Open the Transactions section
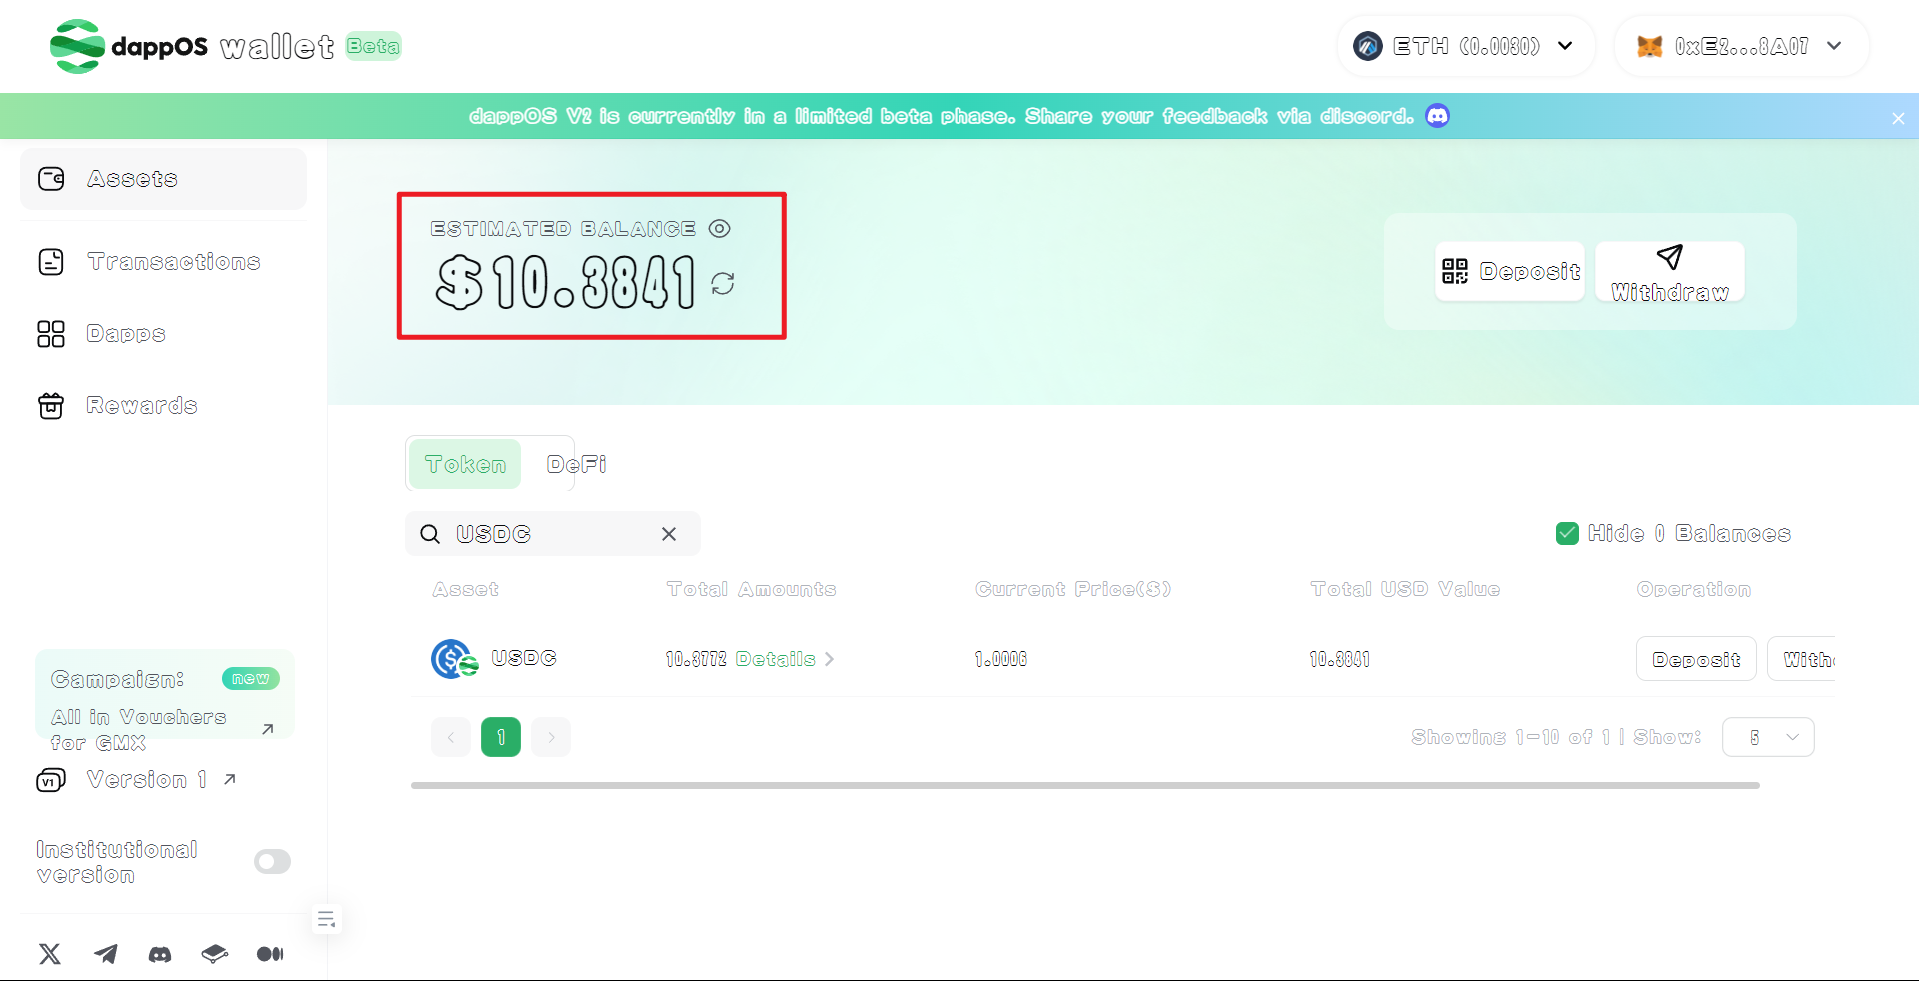 point(163,262)
